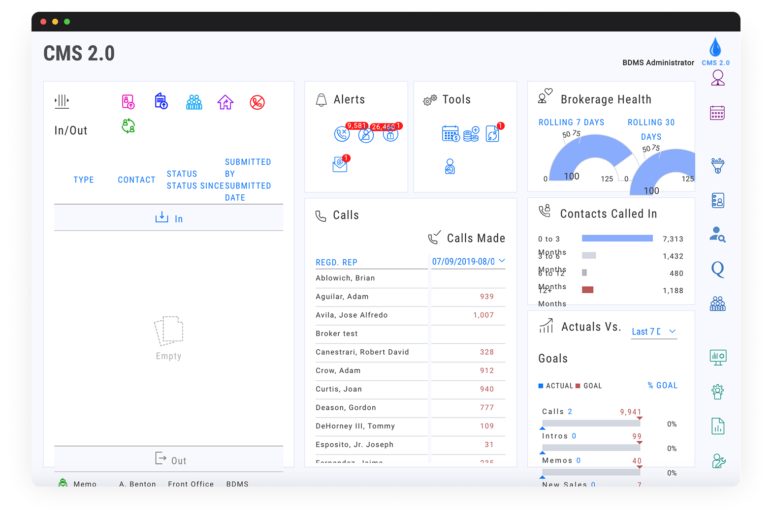Image resolution: width=772 pixels, height=518 pixels.
Task: Click the blue document upload icon
Action: click(161, 101)
